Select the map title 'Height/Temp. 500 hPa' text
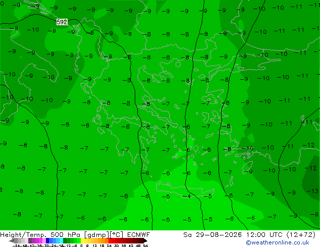Screen dimensions: 320x247 [x=40, y=234]
